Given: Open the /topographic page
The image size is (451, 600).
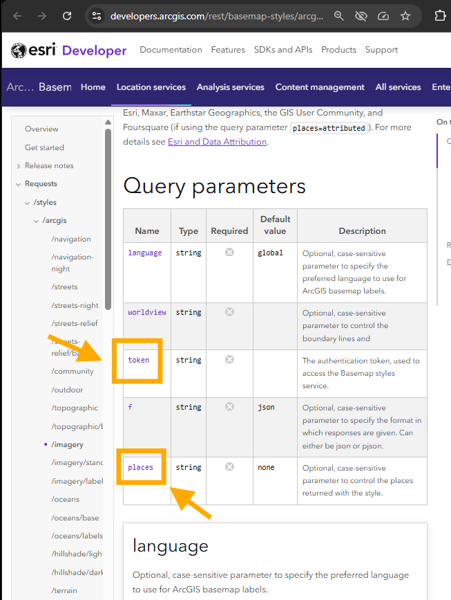Looking at the screenshot, I should [75, 408].
